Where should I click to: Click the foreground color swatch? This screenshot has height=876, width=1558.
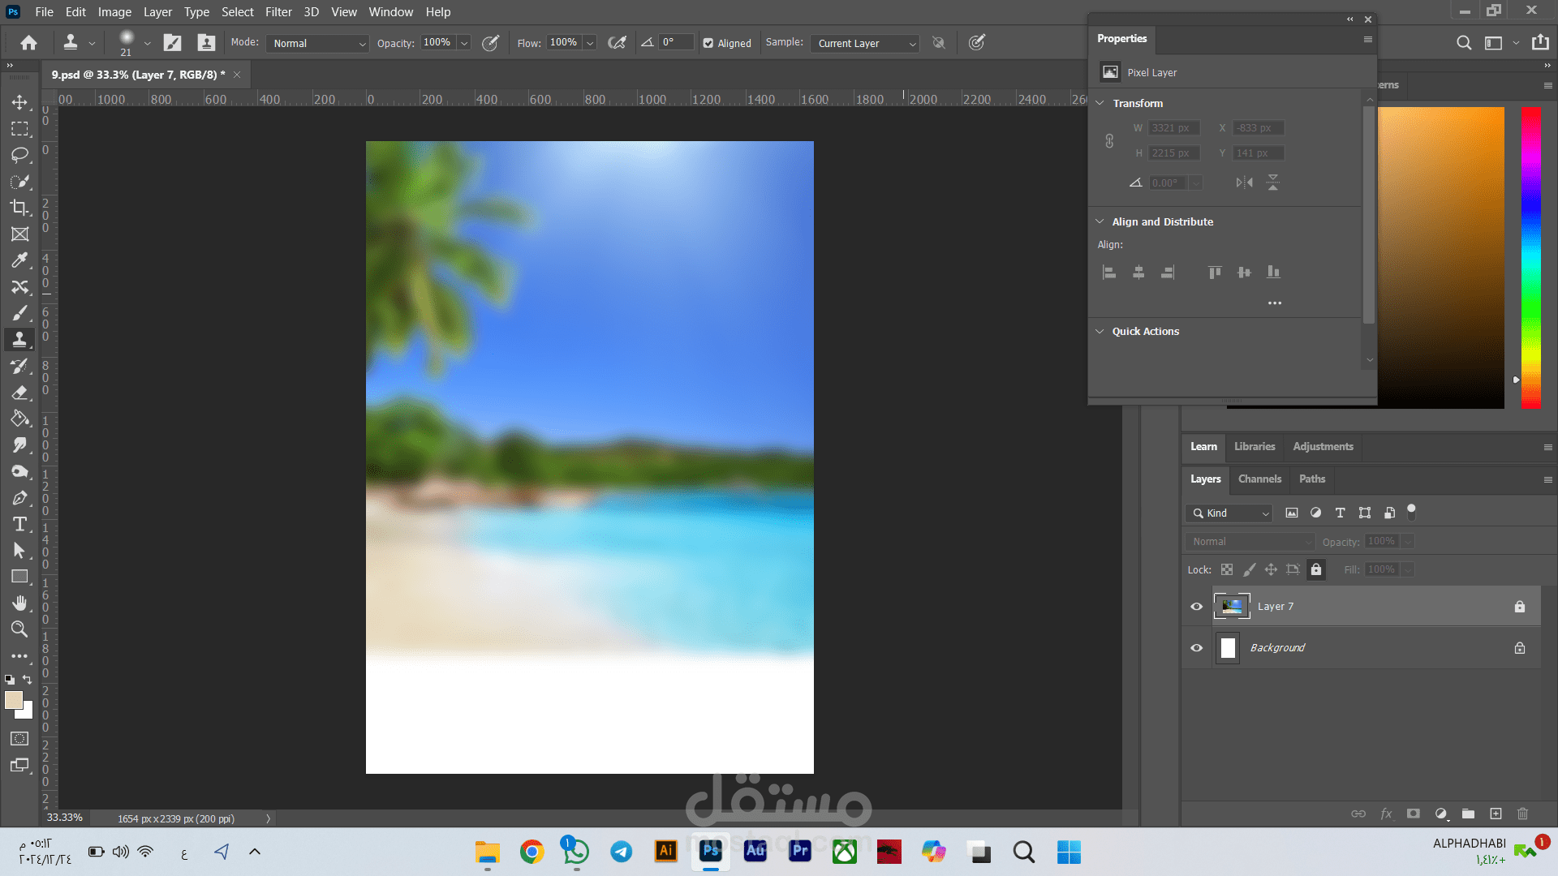pyautogui.click(x=14, y=701)
